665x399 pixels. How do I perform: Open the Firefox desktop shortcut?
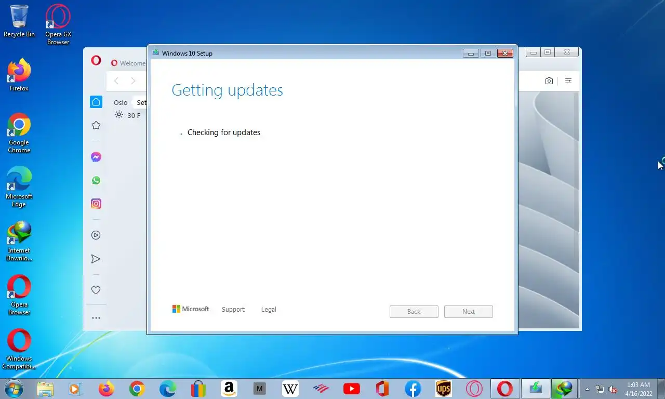point(19,75)
